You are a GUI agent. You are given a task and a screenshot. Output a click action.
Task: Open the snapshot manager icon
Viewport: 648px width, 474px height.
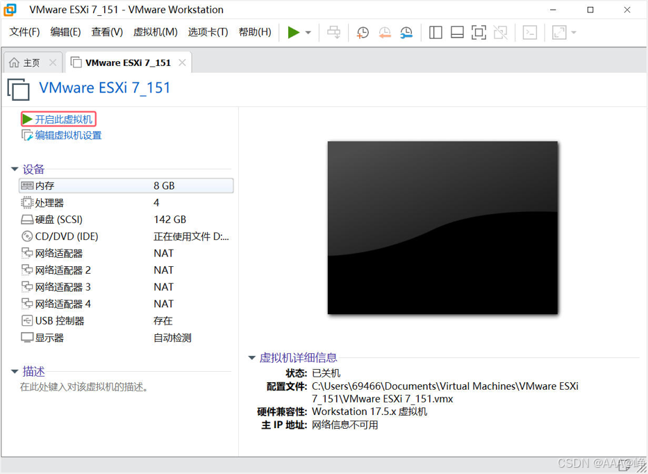click(x=406, y=33)
